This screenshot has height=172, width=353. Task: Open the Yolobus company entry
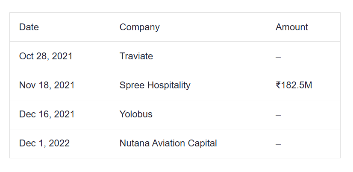pos(136,114)
